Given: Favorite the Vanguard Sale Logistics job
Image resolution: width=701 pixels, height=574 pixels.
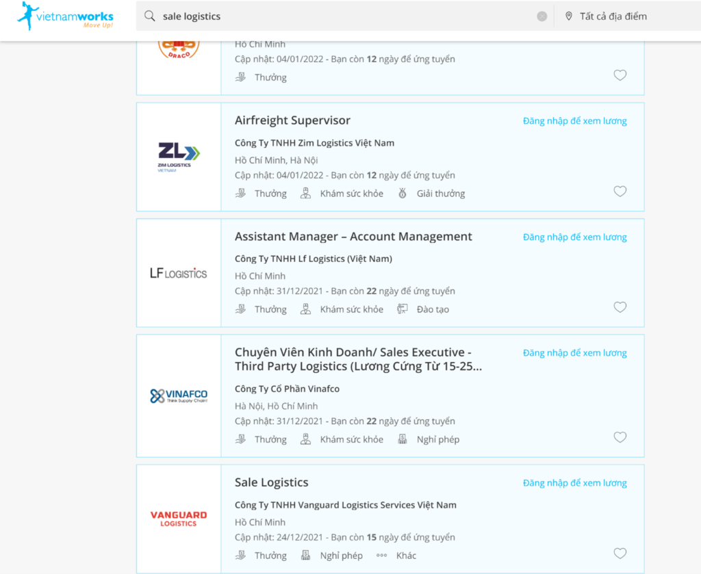Looking at the screenshot, I should 620,553.
